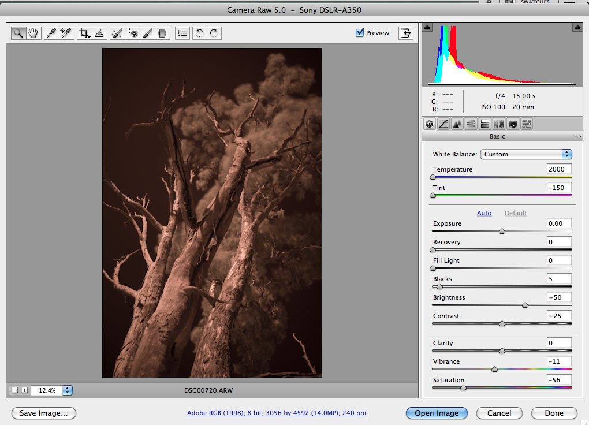Click the Save Image button
589x425 pixels.
pyautogui.click(x=43, y=413)
